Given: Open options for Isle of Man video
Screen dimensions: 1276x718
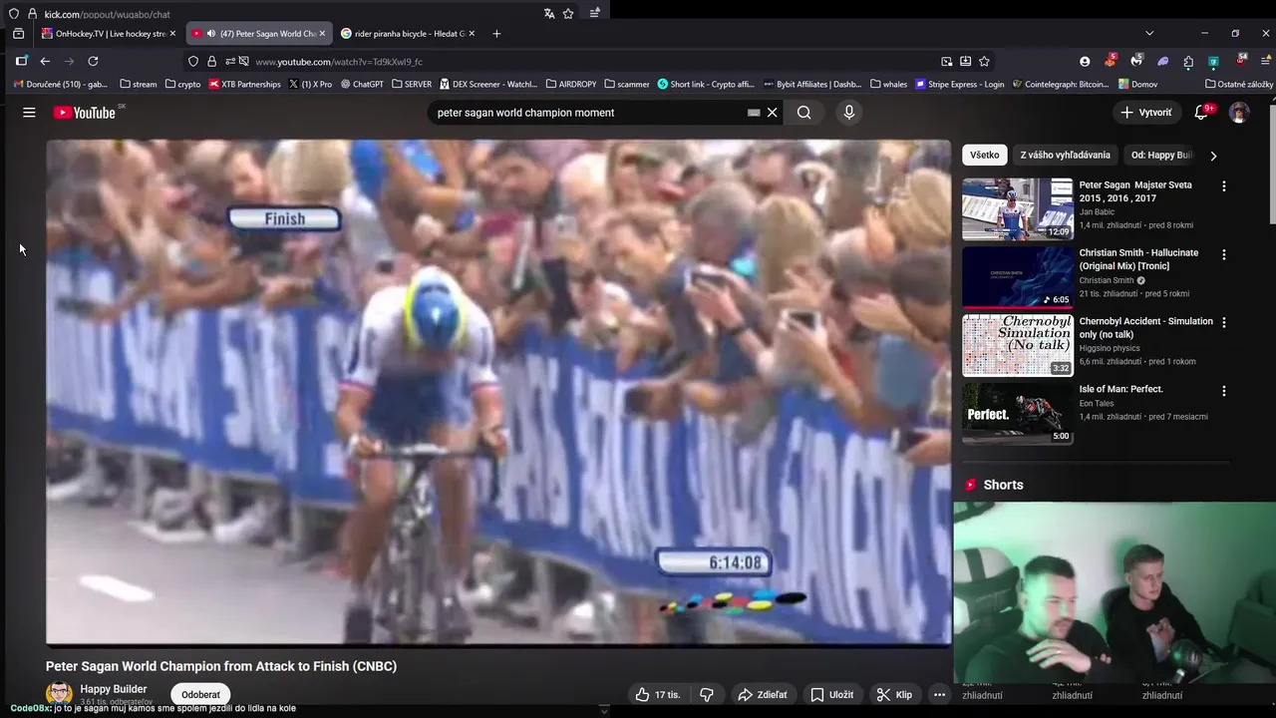Looking at the screenshot, I should (x=1224, y=391).
